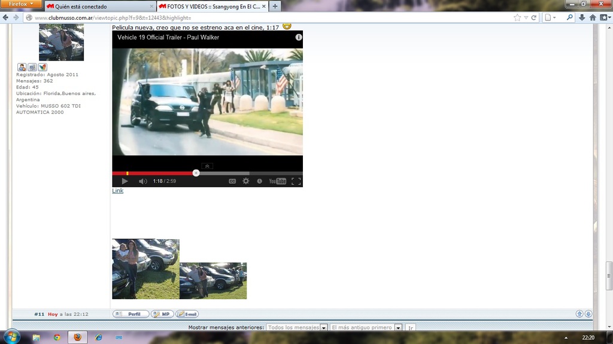The width and height of the screenshot is (613, 344).
Task: Open the user profile icon under the avatar
Action: pyautogui.click(x=22, y=67)
